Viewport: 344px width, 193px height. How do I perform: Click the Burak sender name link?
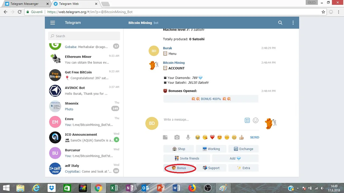pos(167,48)
